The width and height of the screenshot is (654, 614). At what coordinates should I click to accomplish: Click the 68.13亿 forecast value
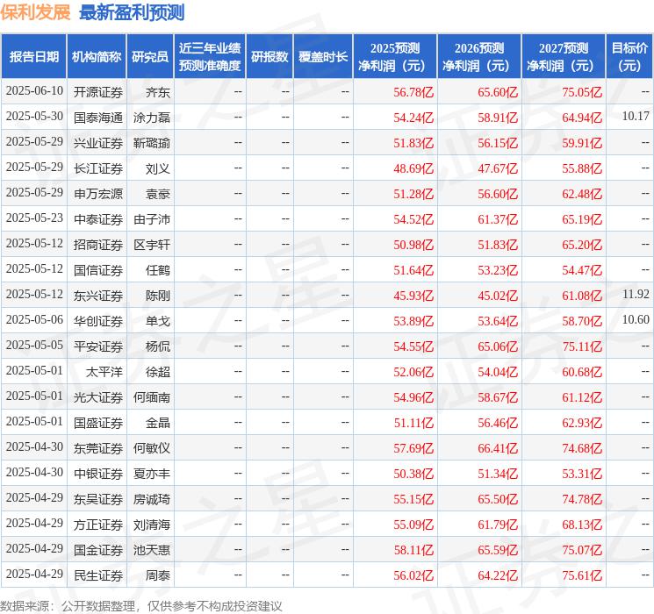tap(582, 525)
